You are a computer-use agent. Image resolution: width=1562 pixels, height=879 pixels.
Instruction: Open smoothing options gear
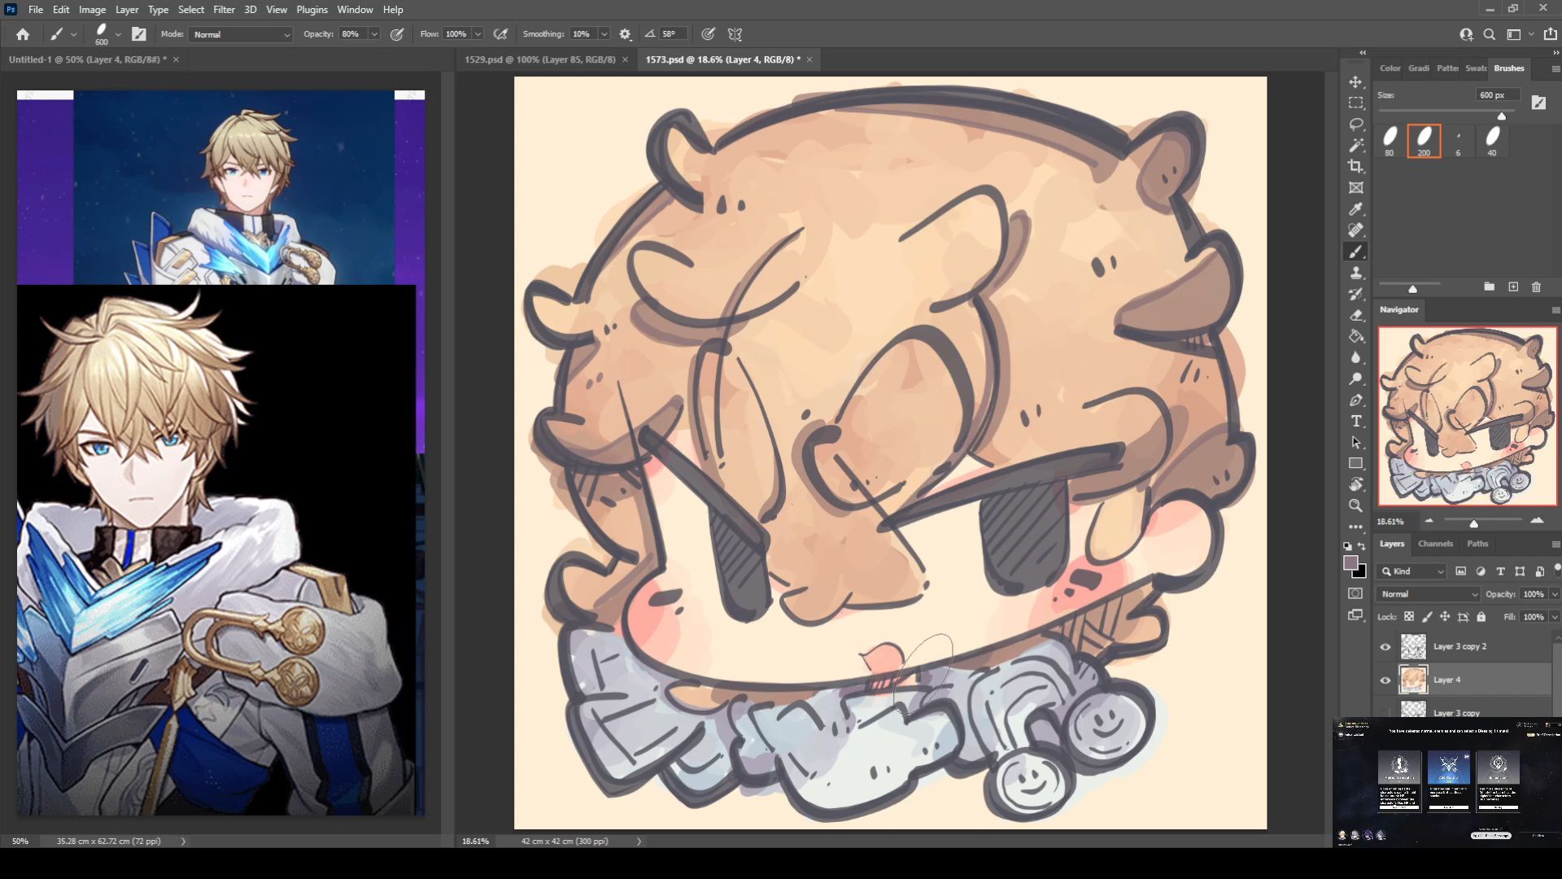(x=625, y=34)
